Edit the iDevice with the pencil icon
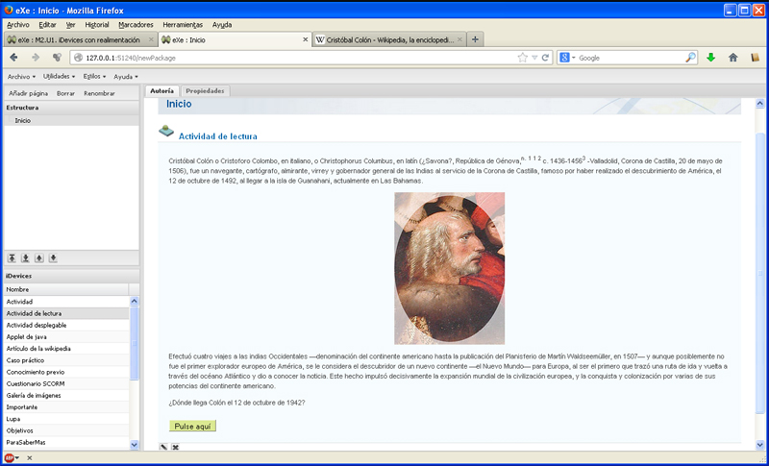Screen dimensions: 769x466 click(163, 447)
